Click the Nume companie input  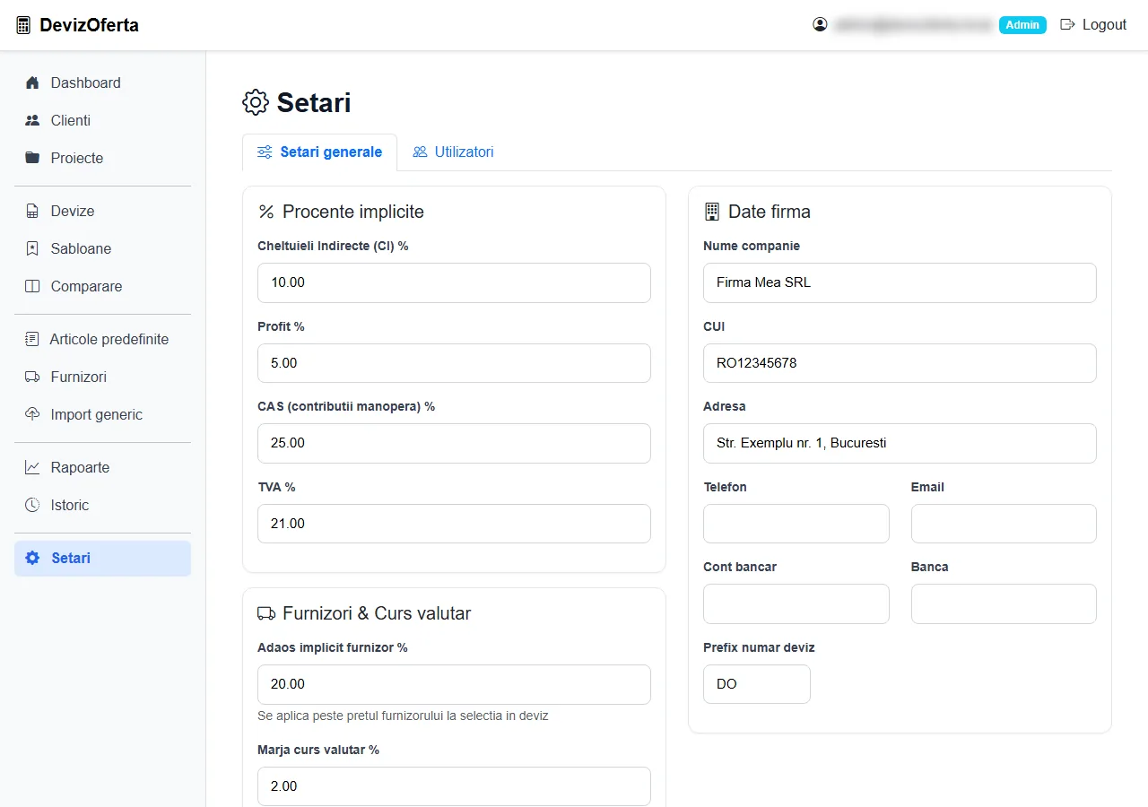900,282
